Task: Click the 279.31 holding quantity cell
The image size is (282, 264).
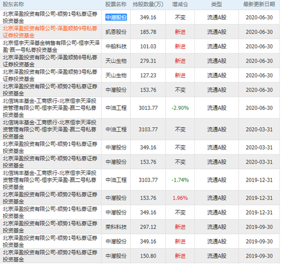Action: [148, 61]
